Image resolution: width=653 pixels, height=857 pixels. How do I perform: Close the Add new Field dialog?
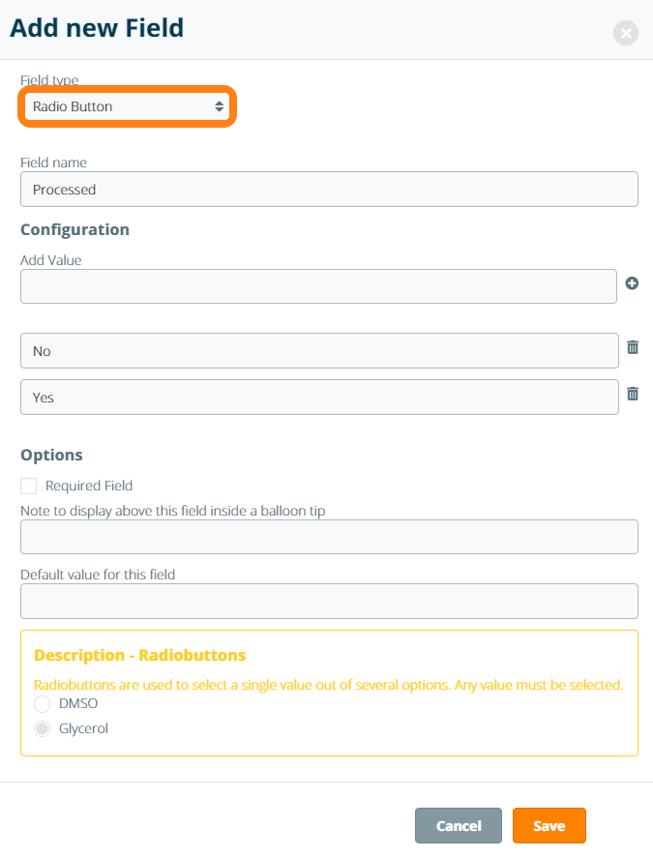click(626, 34)
